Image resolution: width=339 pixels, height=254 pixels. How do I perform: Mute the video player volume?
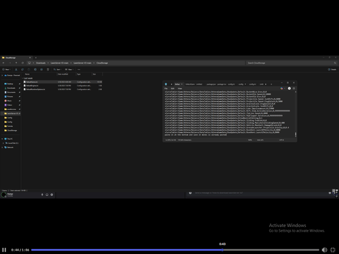point(324,250)
